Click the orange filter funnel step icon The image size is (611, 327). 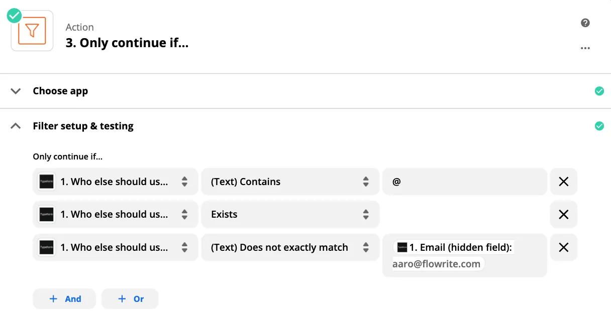32,31
